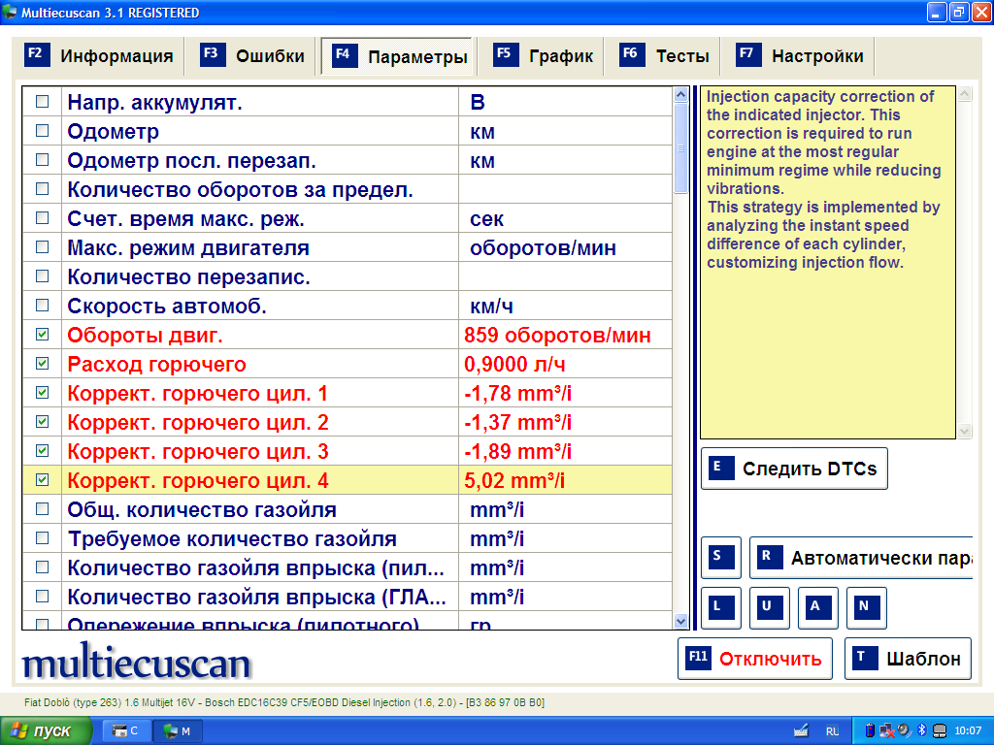Image resolution: width=994 pixels, height=745 pixels.
Task: Click the L icon button
Action: coord(721,607)
